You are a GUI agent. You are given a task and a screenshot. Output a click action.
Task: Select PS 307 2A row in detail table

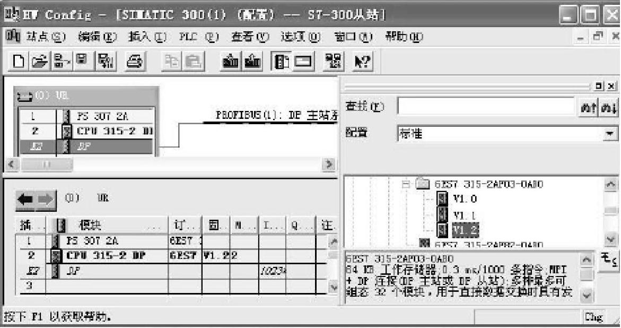point(171,241)
